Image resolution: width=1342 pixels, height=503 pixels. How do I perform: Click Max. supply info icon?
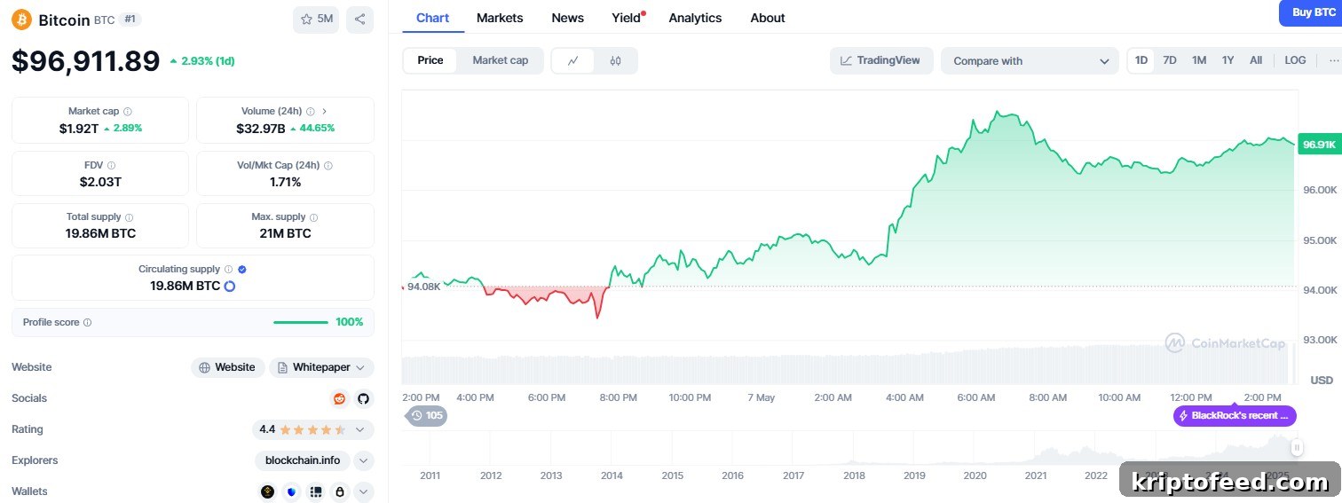(313, 217)
